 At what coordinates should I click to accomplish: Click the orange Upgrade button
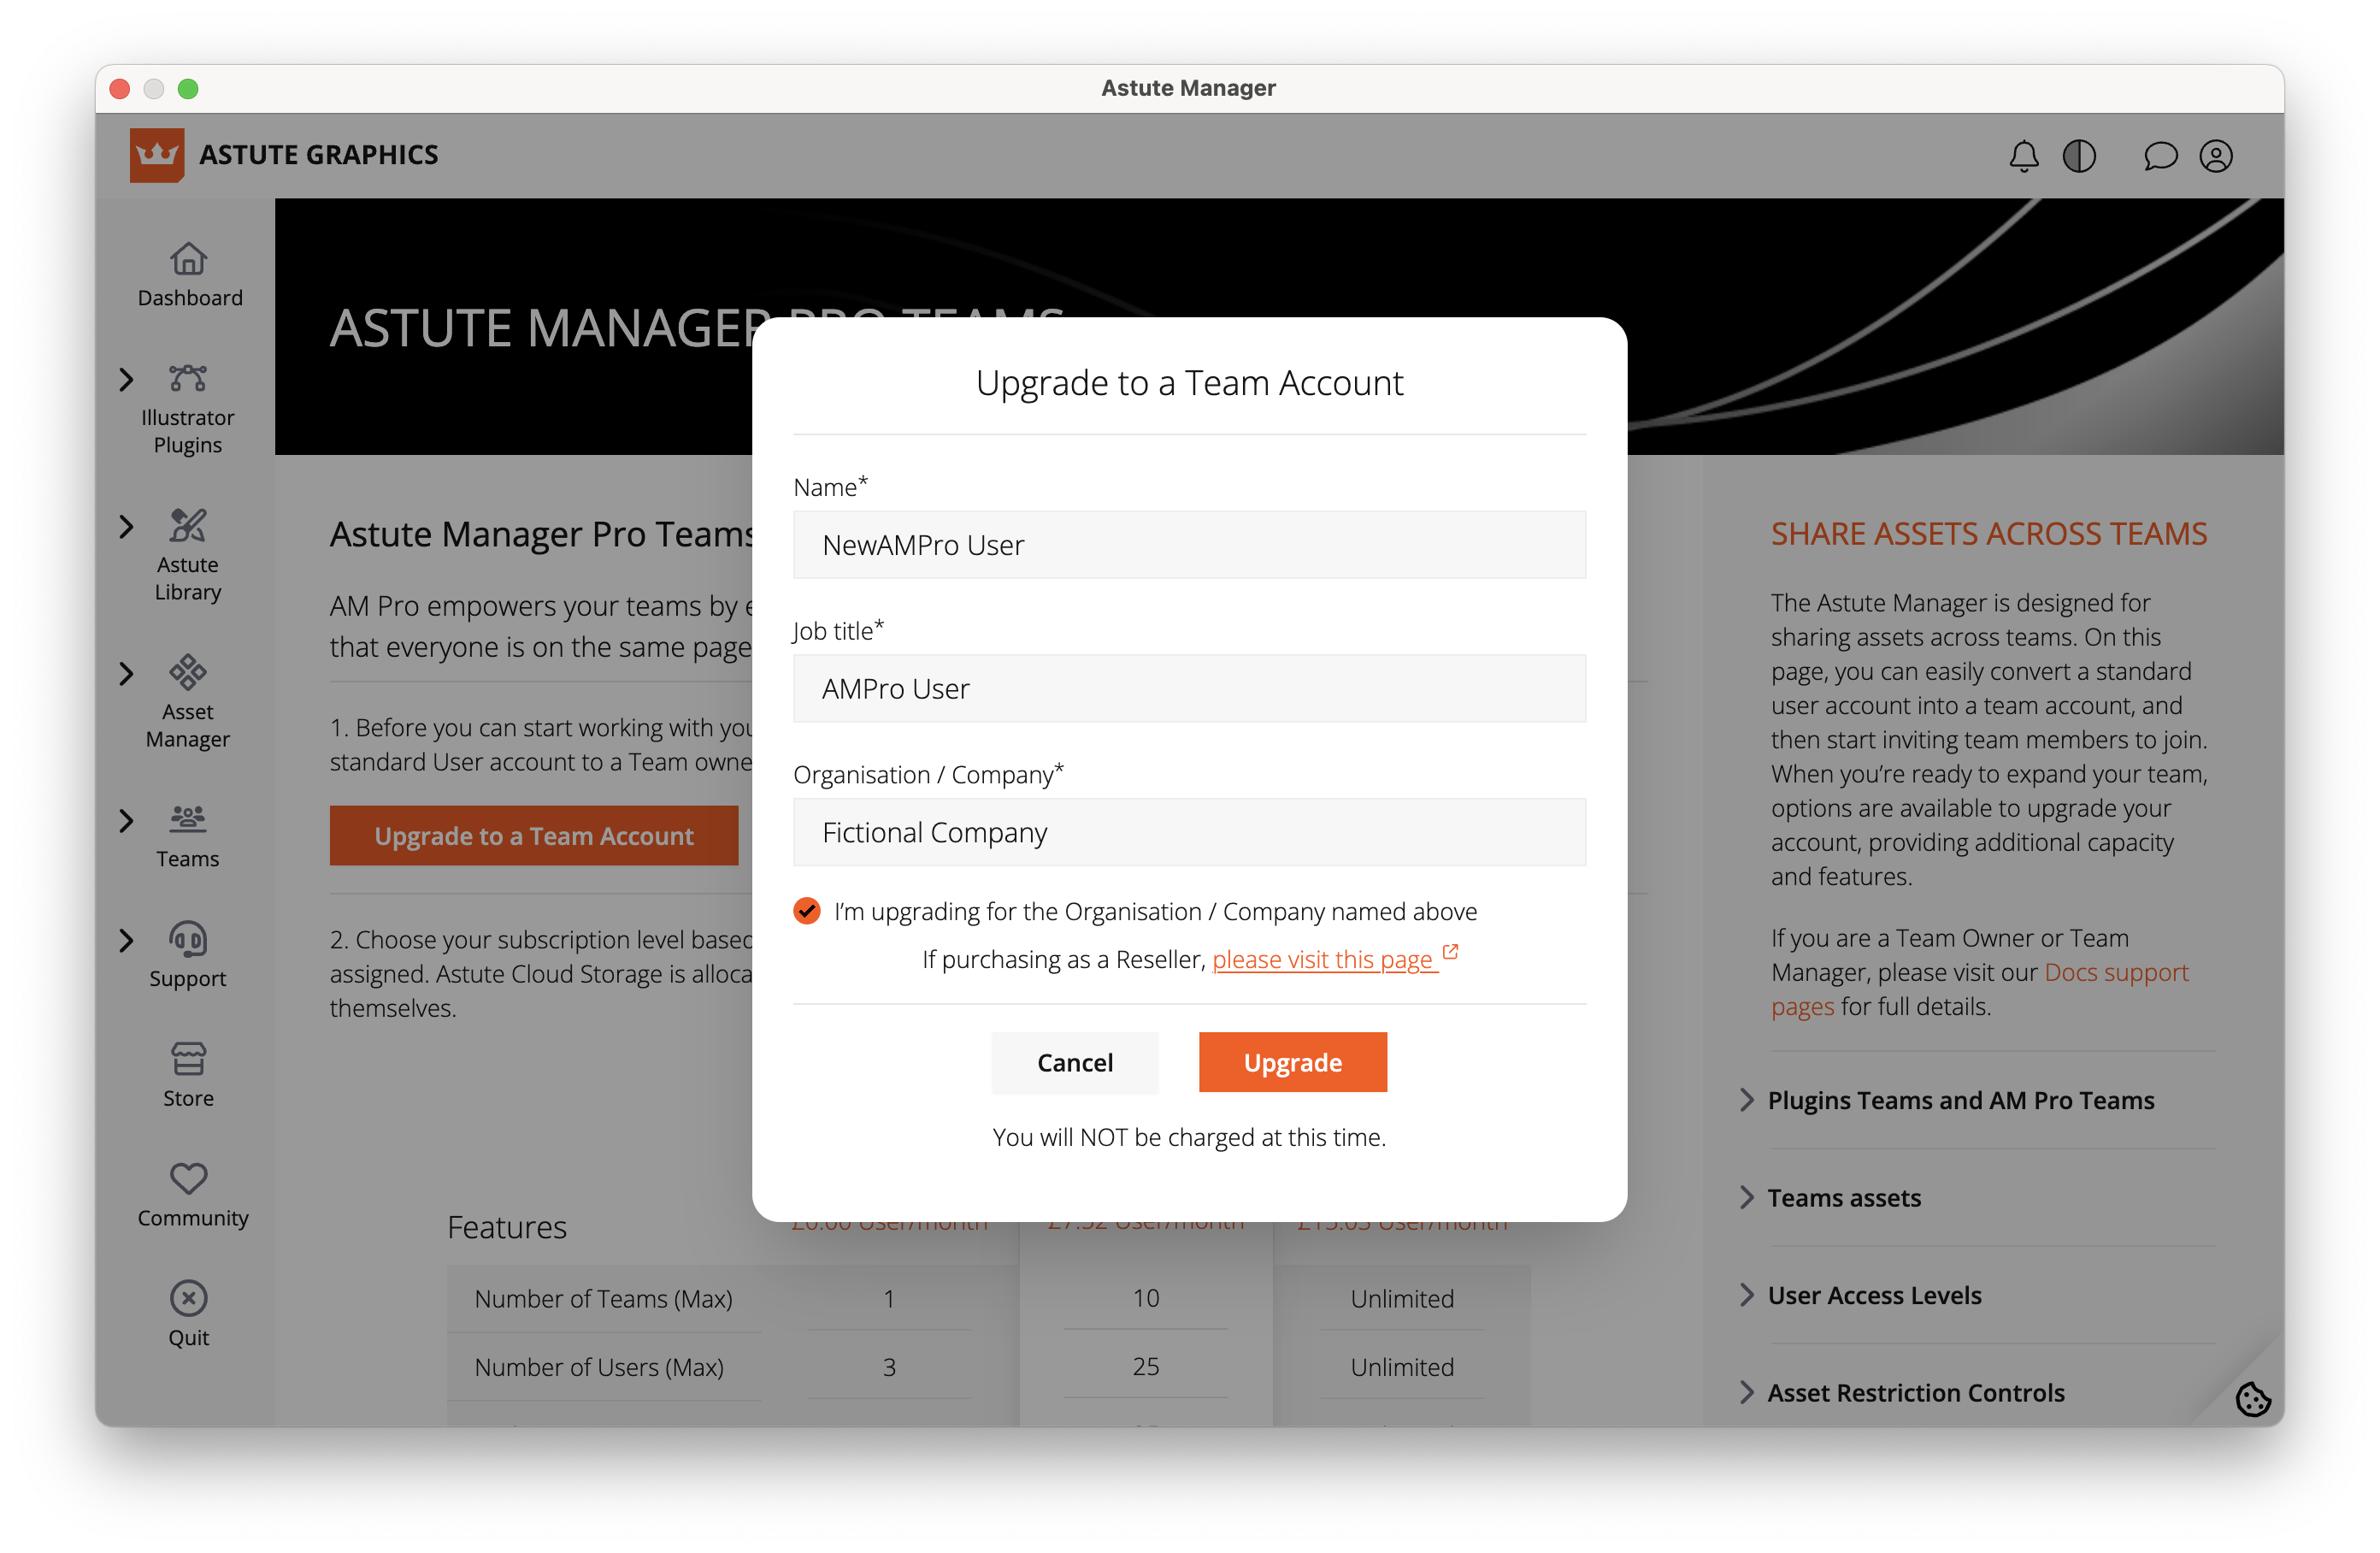[x=1292, y=1061]
